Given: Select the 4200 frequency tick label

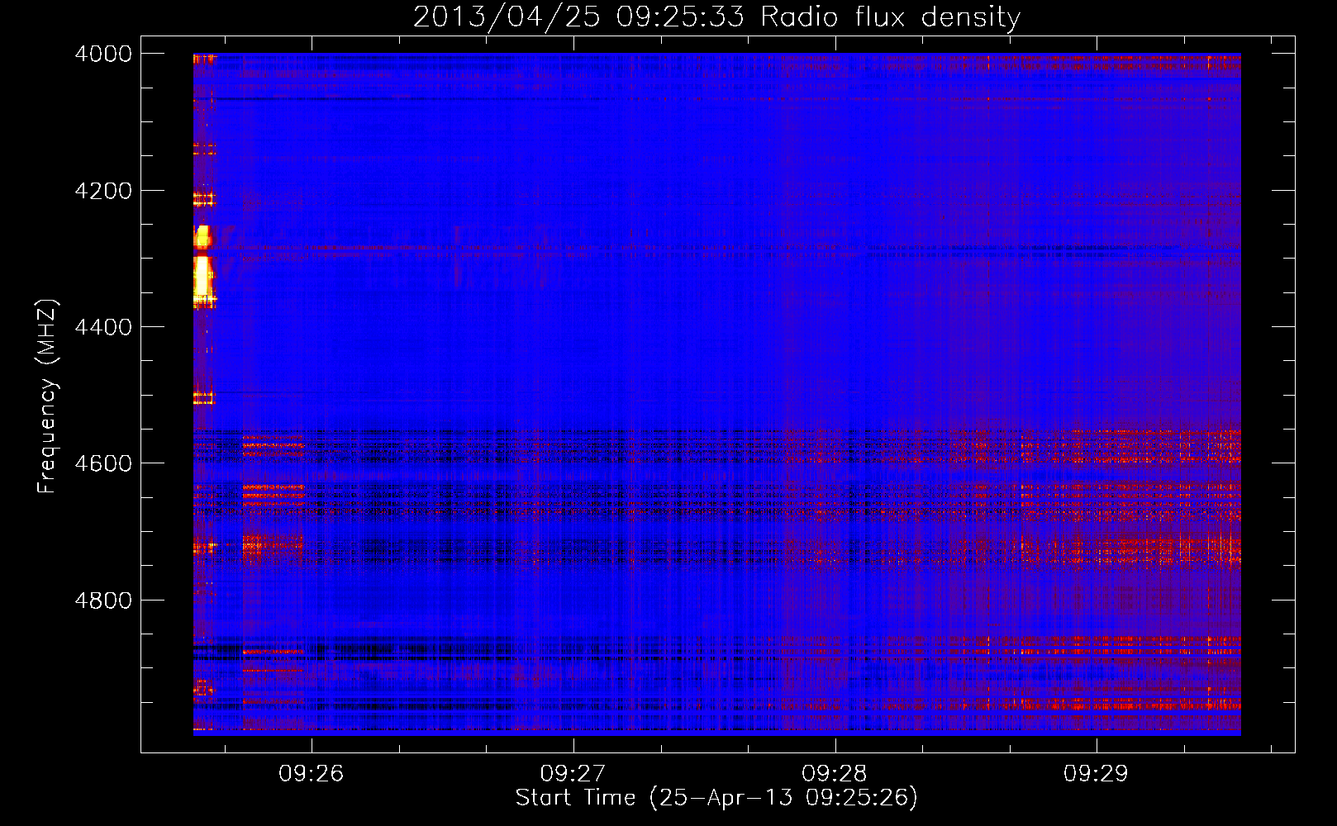Looking at the screenshot, I should pos(103,191).
